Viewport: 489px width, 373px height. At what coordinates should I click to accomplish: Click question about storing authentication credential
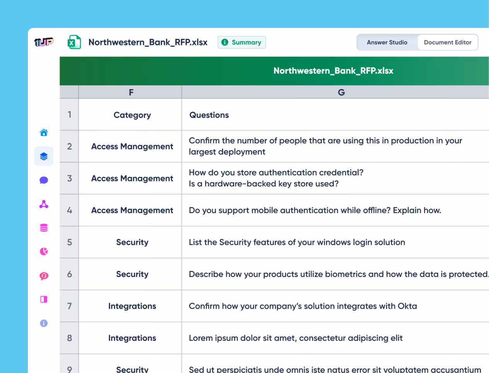(x=335, y=179)
